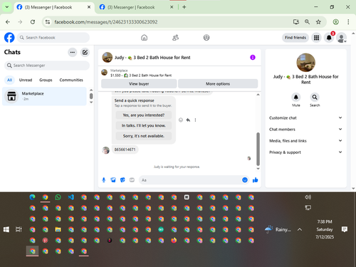Image resolution: width=356 pixels, height=267 pixels.
Task: Open the Windows Start button
Action: (6, 229)
